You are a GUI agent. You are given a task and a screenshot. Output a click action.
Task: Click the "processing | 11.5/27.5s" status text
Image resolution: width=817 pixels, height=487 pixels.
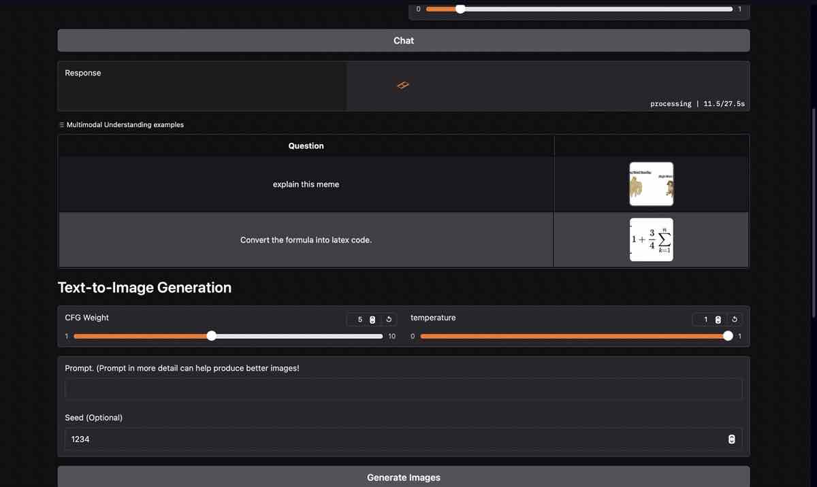[x=697, y=104]
